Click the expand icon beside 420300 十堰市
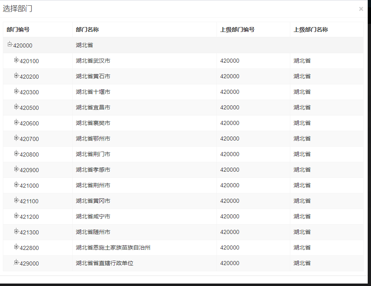This screenshot has height=286, width=371. point(16,92)
